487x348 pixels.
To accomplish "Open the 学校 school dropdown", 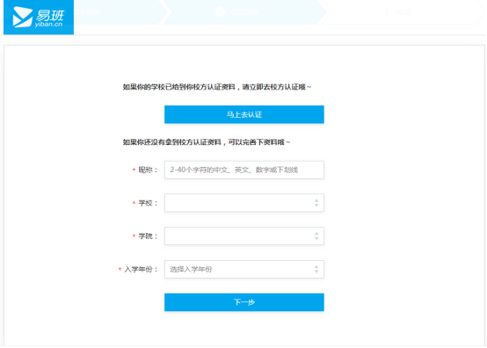I will (x=244, y=203).
